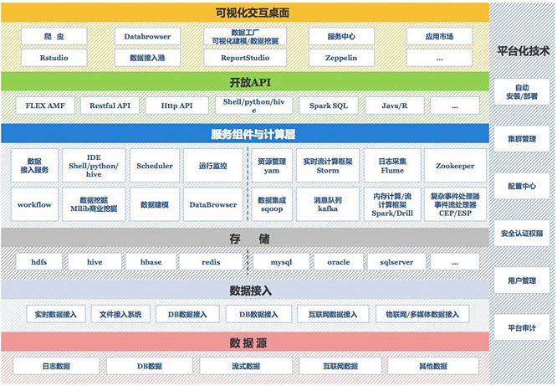This screenshot has width=557, height=386.
Task: Select the 日志采集 Flume box
Action: [392, 166]
